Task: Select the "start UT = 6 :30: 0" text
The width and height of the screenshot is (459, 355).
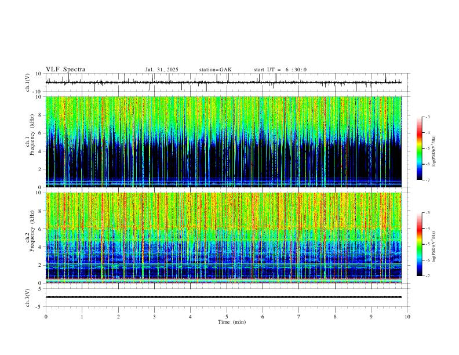Action: coord(280,70)
